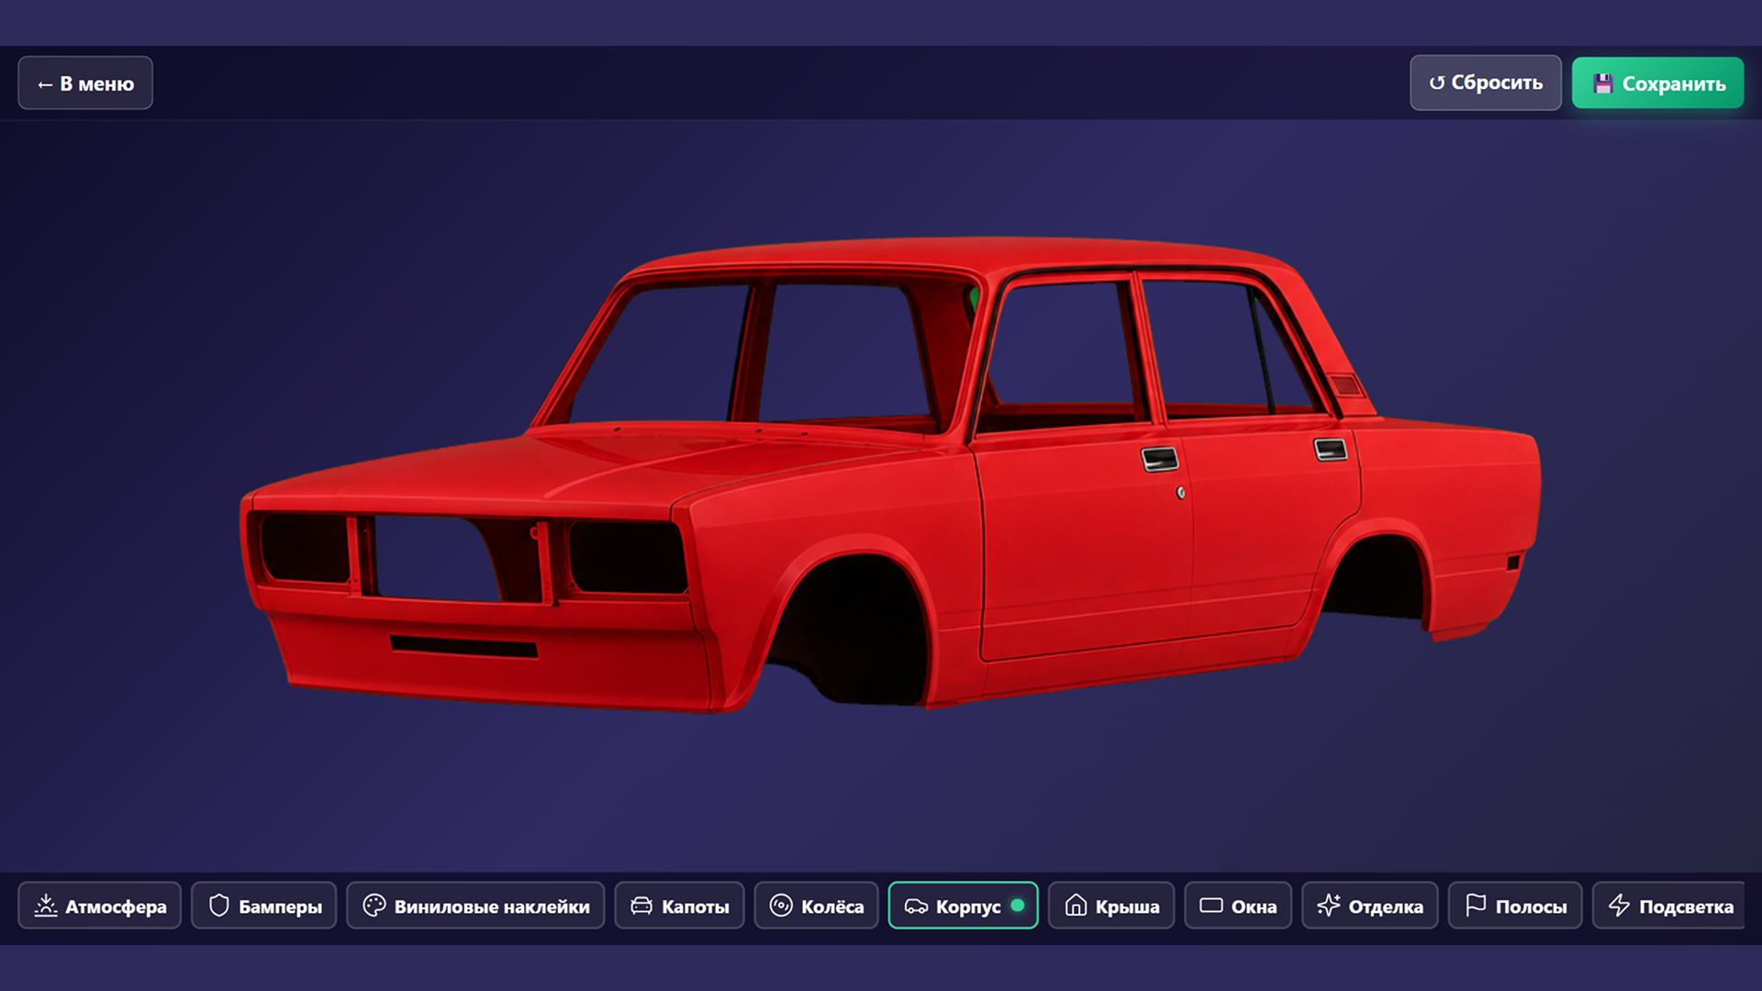The width and height of the screenshot is (1762, 991).
Task: Click the flag icon next to Полосы
Action: 1476,906
